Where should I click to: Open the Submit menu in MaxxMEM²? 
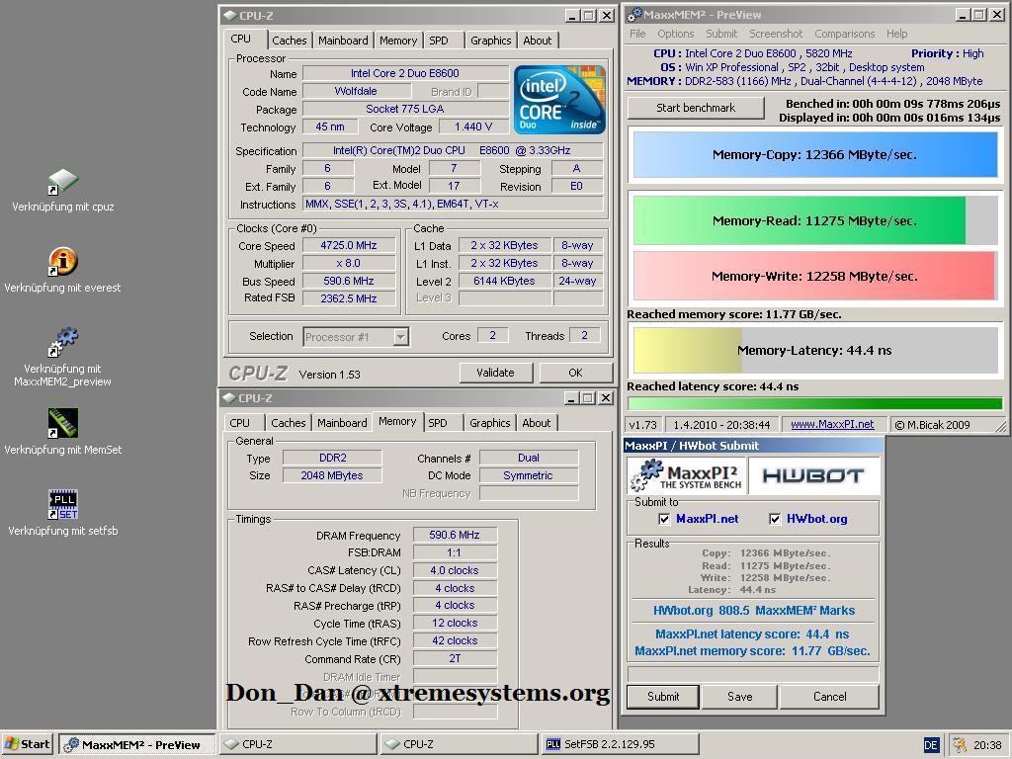pyautogui.click(x=721, y=34)
